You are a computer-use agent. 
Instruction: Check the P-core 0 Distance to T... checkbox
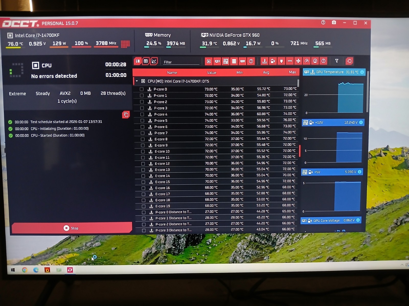click(144, 212)
